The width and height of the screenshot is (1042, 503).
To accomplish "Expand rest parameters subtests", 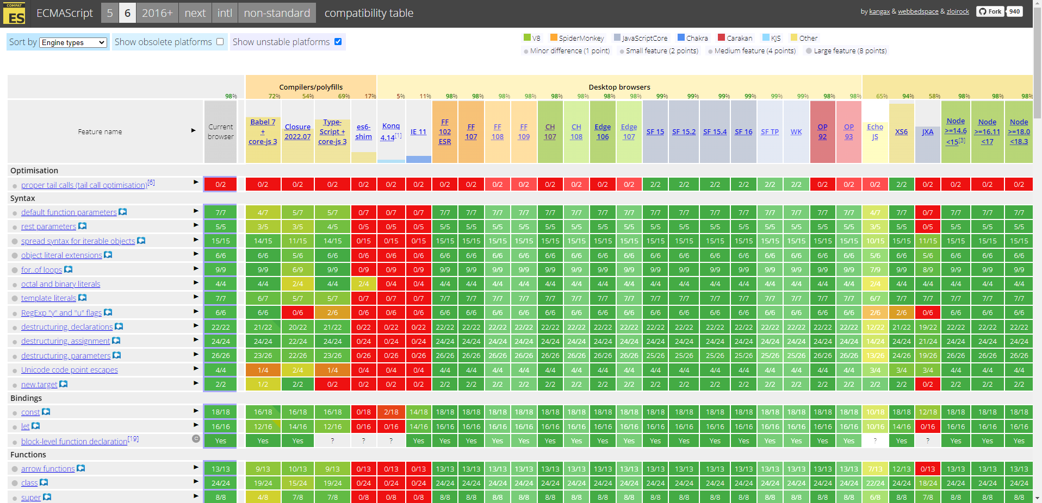I will (x=196, y=225).
